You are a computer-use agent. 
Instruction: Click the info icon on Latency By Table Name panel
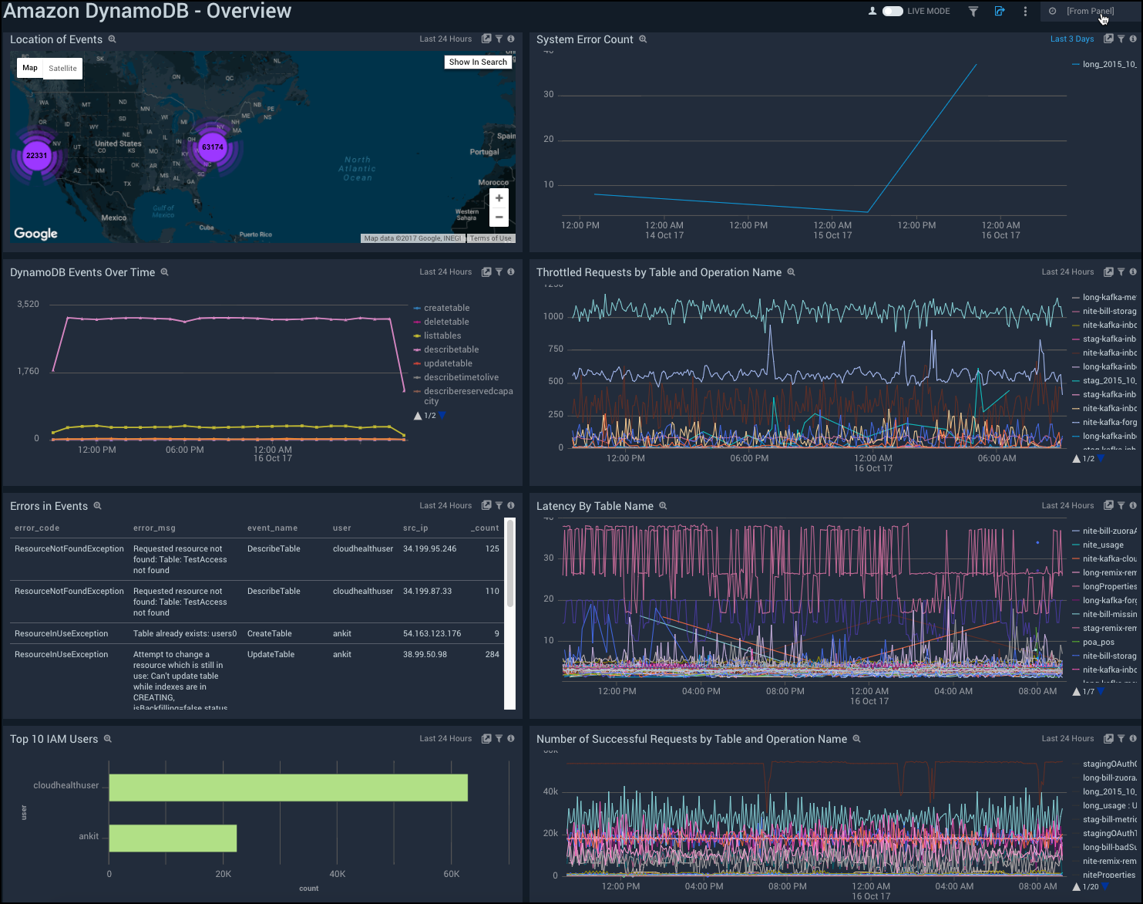coord(1133,505)
